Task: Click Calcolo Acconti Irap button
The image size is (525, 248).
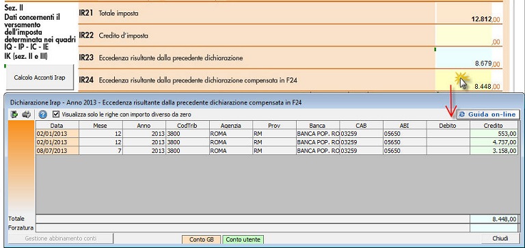Action: 40,77
